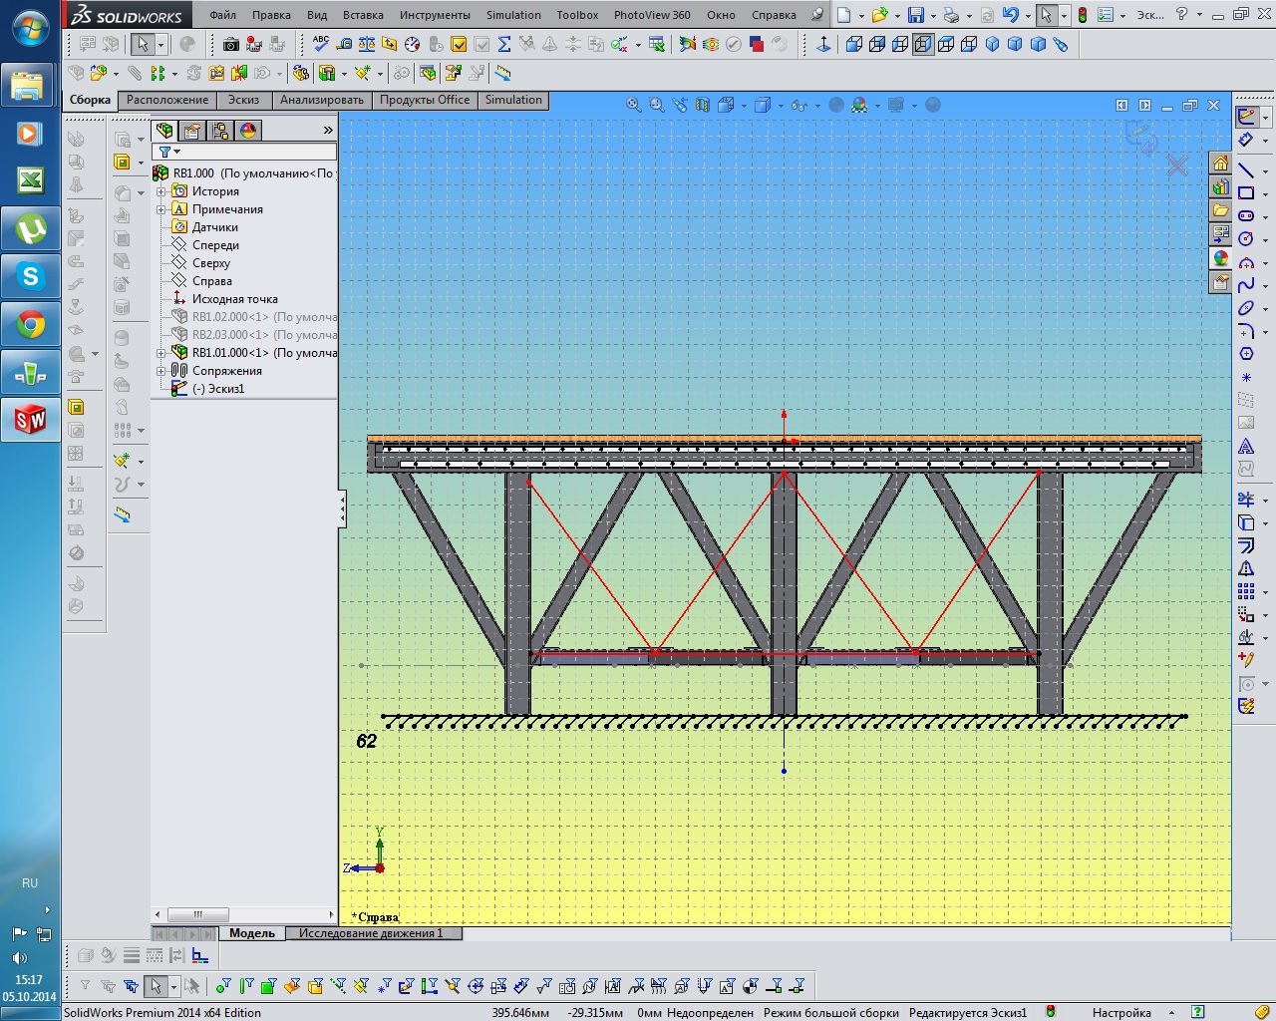This screenshot has height=1021, width=1276.
Task: Switch to the Анализировать tab
Action: coord(321,100)
